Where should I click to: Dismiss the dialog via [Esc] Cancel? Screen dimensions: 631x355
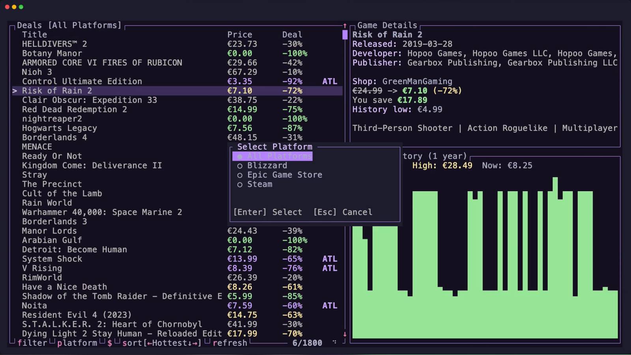tap(343, 212)
